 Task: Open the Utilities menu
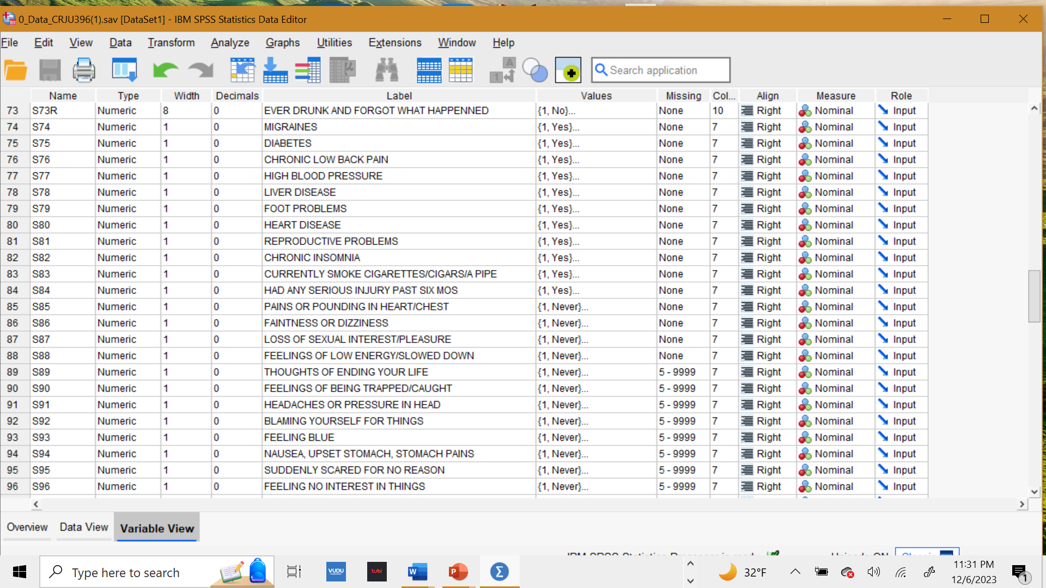point(335,42)
